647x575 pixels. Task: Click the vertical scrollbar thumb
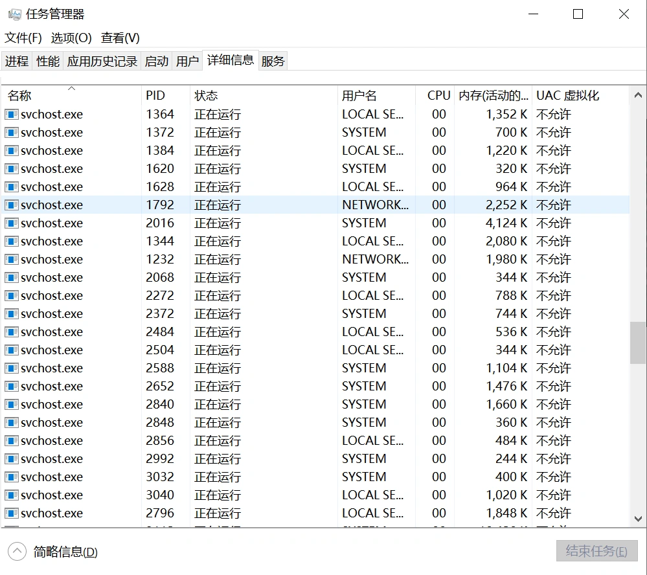click(638, 343)
